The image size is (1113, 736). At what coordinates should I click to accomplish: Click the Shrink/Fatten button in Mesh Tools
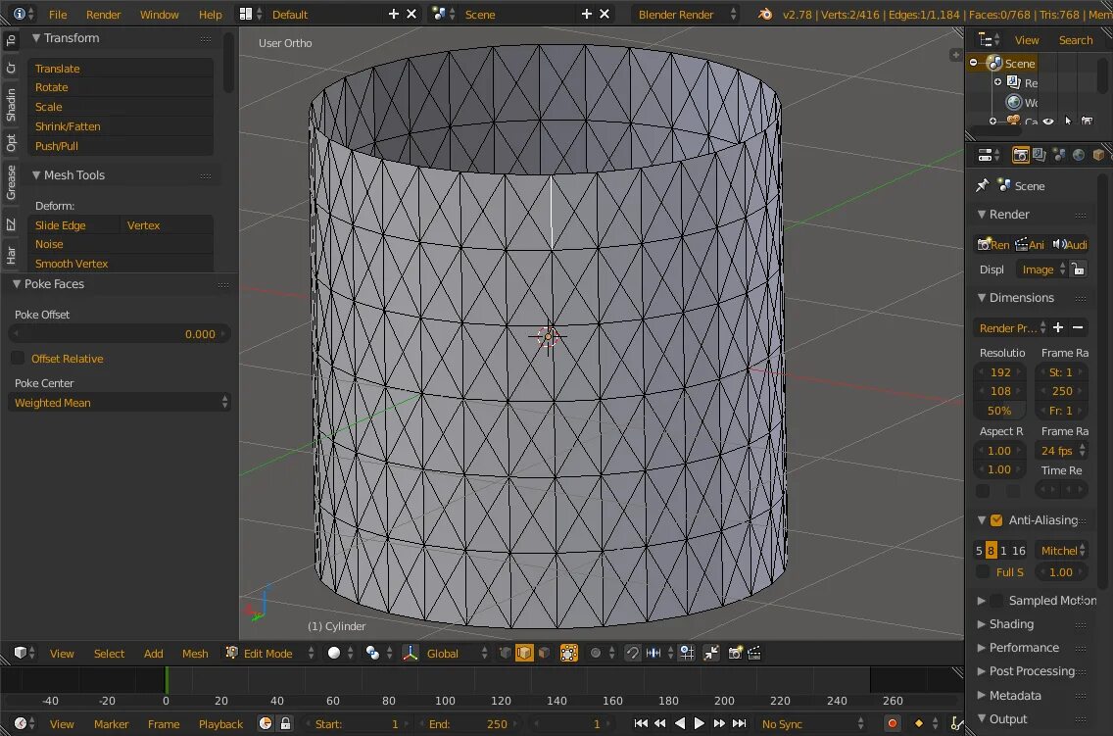coord(68,125)
